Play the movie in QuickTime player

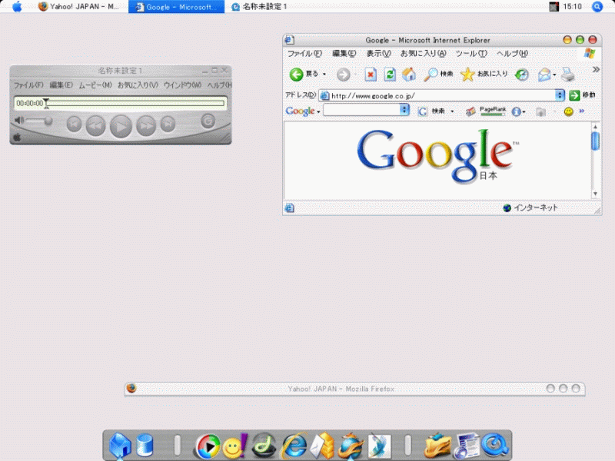pos(121,126)
